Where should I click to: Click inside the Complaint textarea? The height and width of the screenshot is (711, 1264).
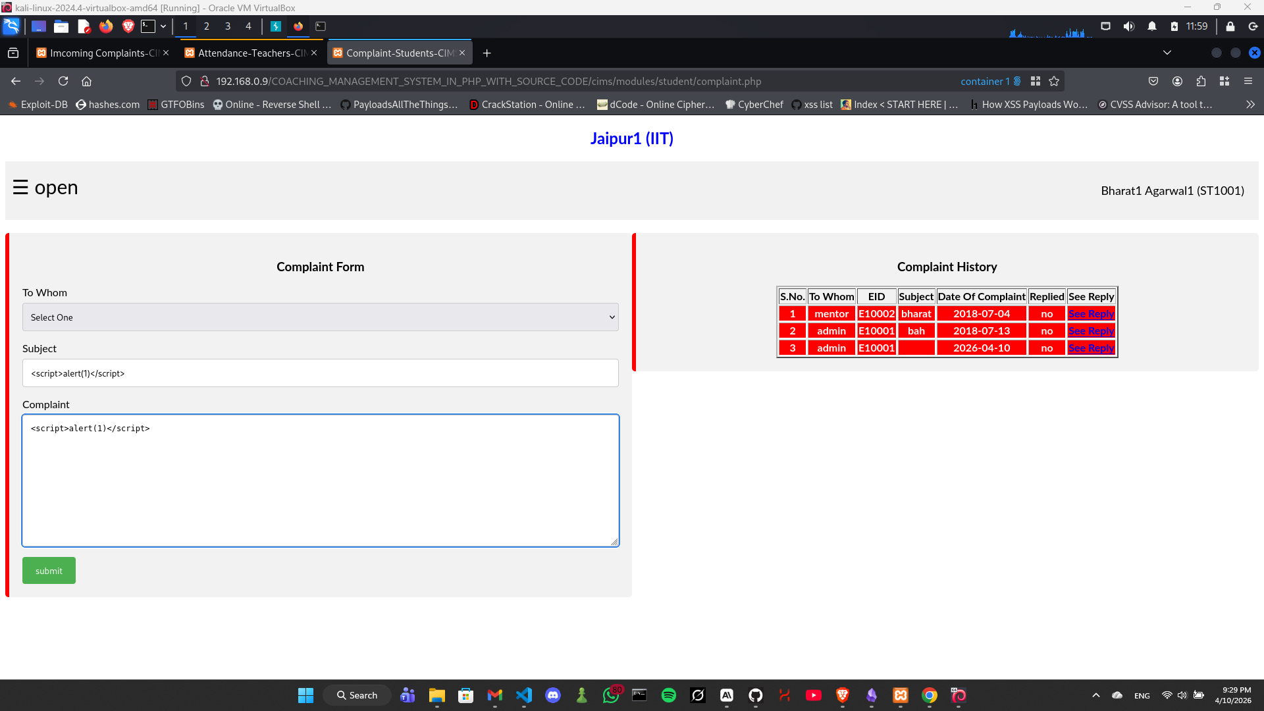[320, 481]
